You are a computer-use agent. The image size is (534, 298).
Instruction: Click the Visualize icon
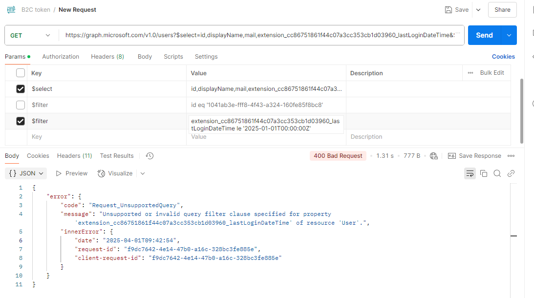(x=101, y=173)
